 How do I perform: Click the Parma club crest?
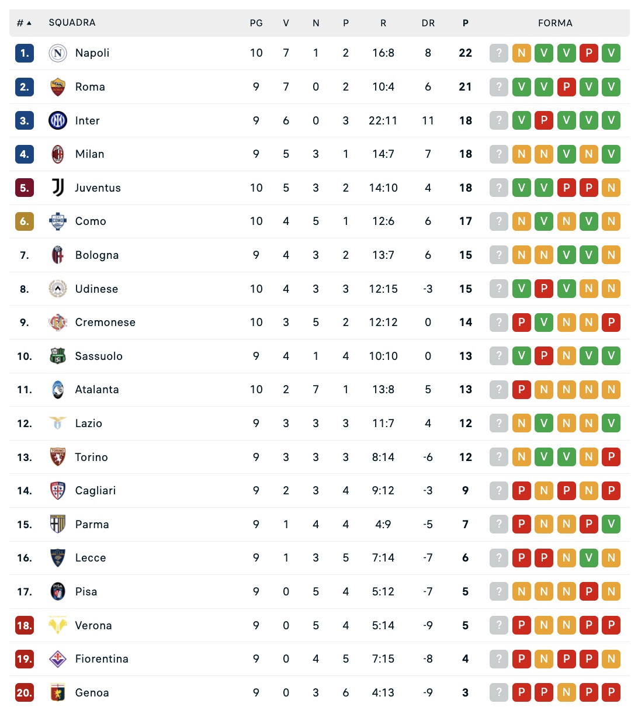coord(58,524)
